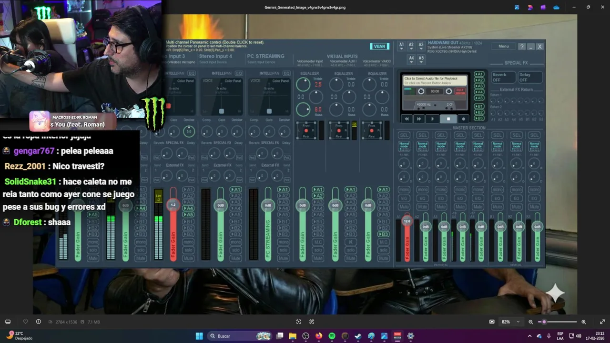Toggle the filmstrip icon in the Photos bottom bar
Screen dimensions: 610x343
8,322
